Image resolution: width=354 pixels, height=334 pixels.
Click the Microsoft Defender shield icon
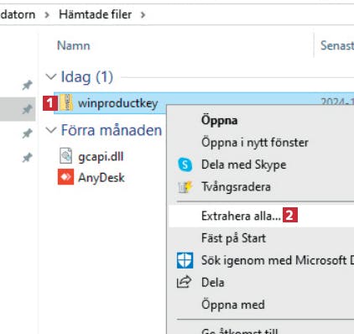185,260
